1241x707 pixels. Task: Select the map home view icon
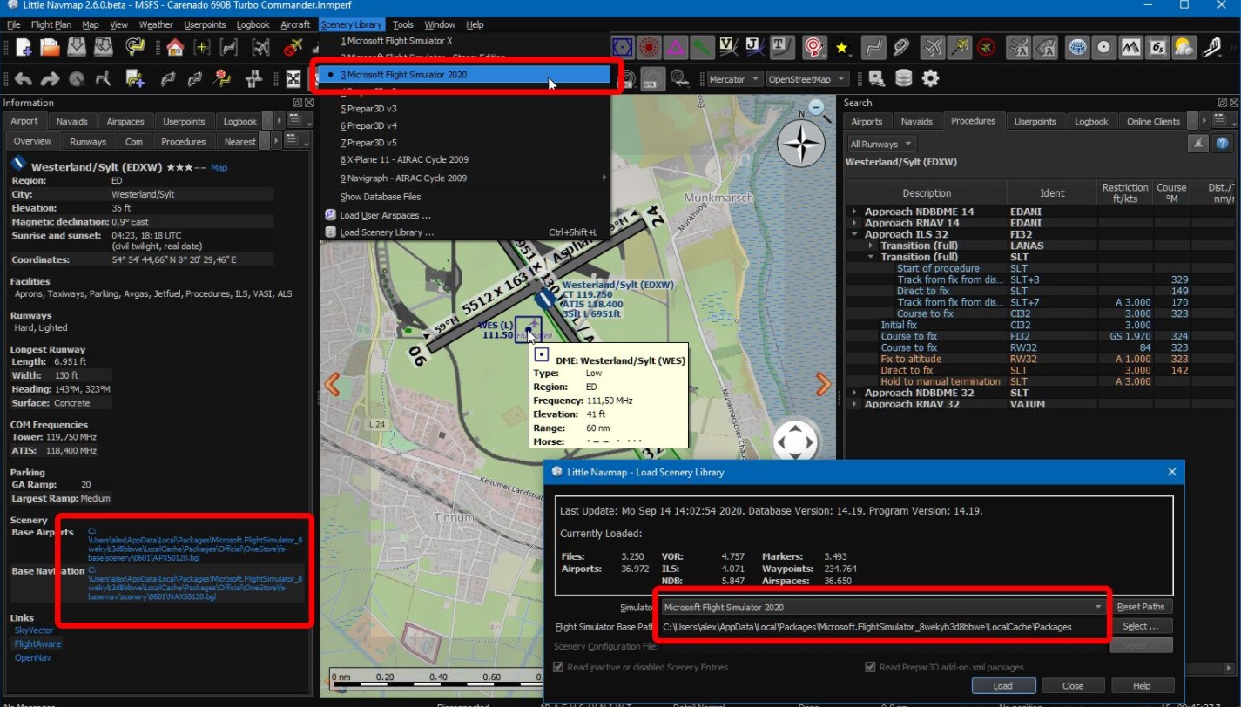(174, 48)
